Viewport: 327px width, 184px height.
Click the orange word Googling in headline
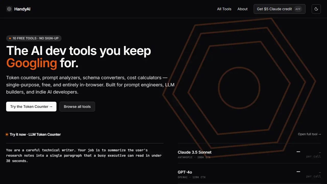(32, 63)
